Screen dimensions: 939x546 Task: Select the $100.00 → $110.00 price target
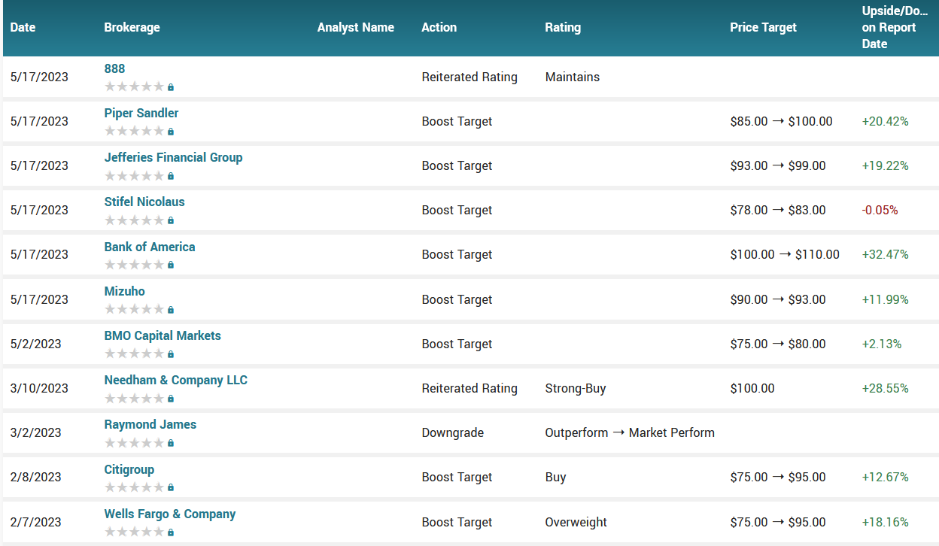785,254
